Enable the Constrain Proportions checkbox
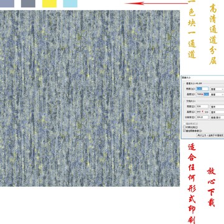 (x=184, y=127)
